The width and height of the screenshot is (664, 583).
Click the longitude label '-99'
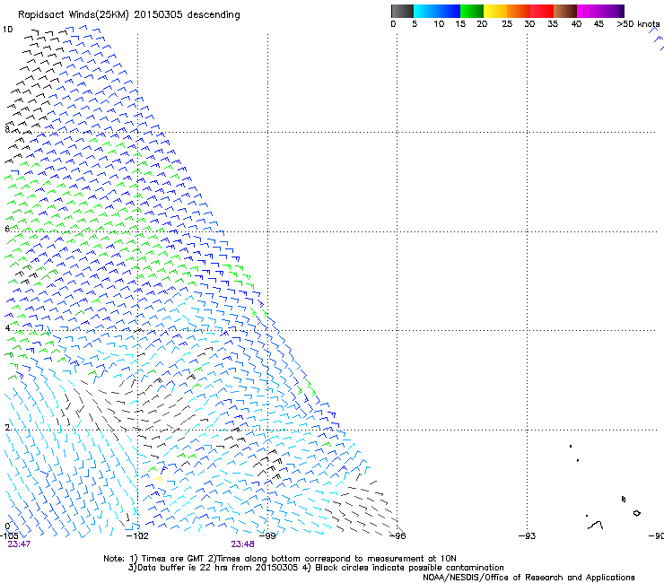pyautogui.click(x=267, y=536)
